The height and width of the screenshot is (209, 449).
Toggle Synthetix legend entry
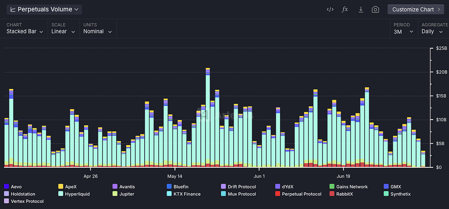click(x=397, y=194)
